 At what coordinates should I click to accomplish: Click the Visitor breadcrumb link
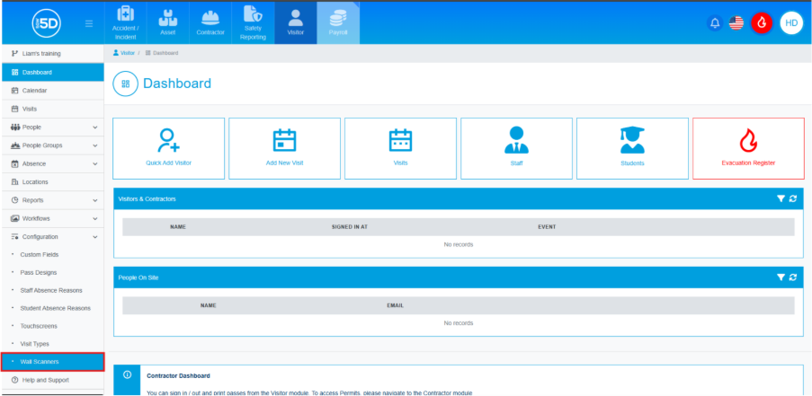pyautogui.click(x=127, y=54)
